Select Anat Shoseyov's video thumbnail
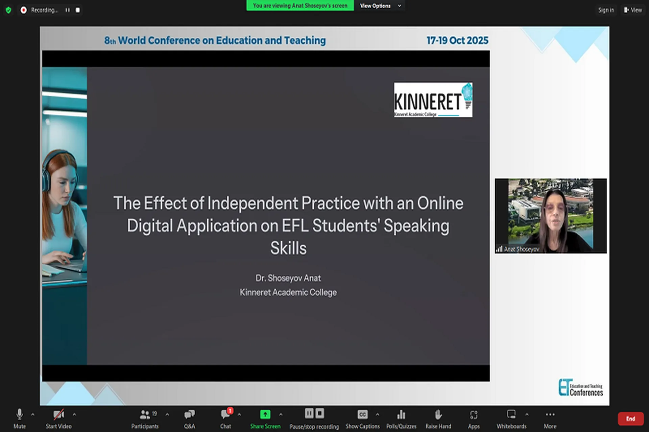Image resolution: width=649 pixels, height=432 pixels. [551, 216]
